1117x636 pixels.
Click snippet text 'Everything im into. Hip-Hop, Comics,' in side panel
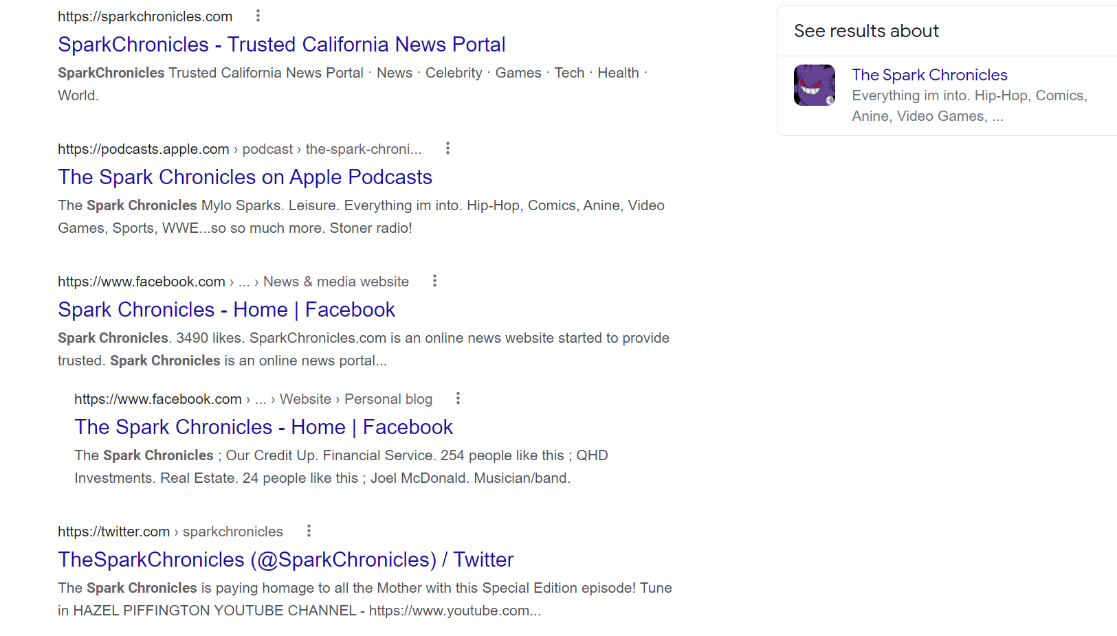click(969, 95)
